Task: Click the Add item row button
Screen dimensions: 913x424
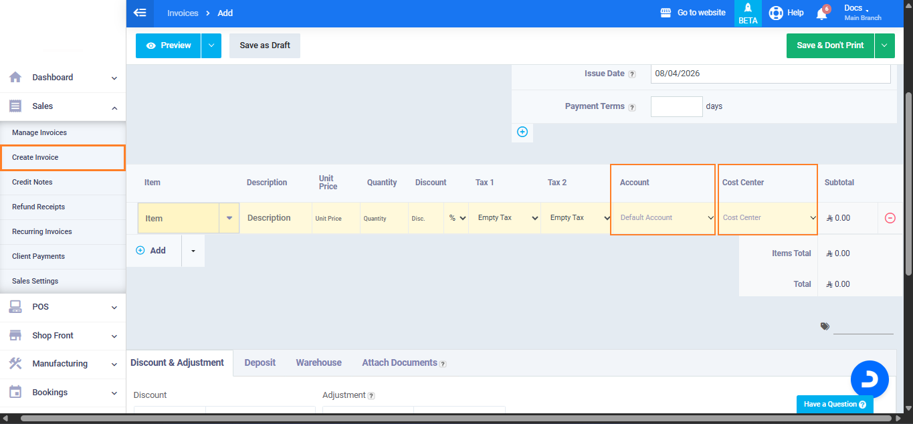Action: pos(152,250)
